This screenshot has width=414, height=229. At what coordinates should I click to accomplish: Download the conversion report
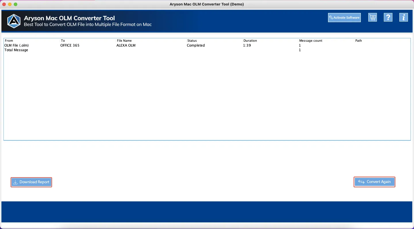(31, 182)
